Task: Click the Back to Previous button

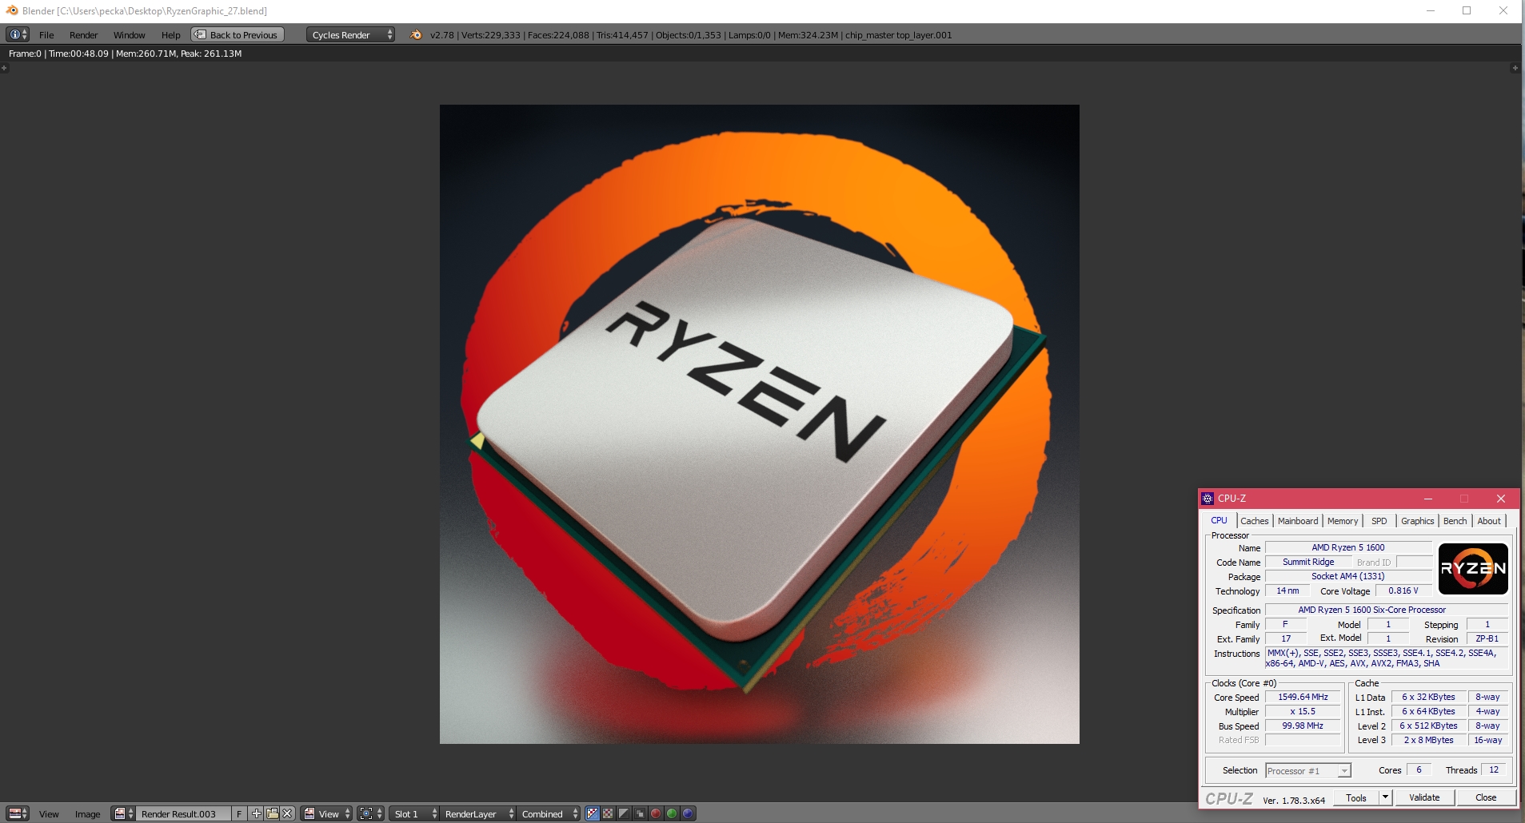Action: [238, 34]
